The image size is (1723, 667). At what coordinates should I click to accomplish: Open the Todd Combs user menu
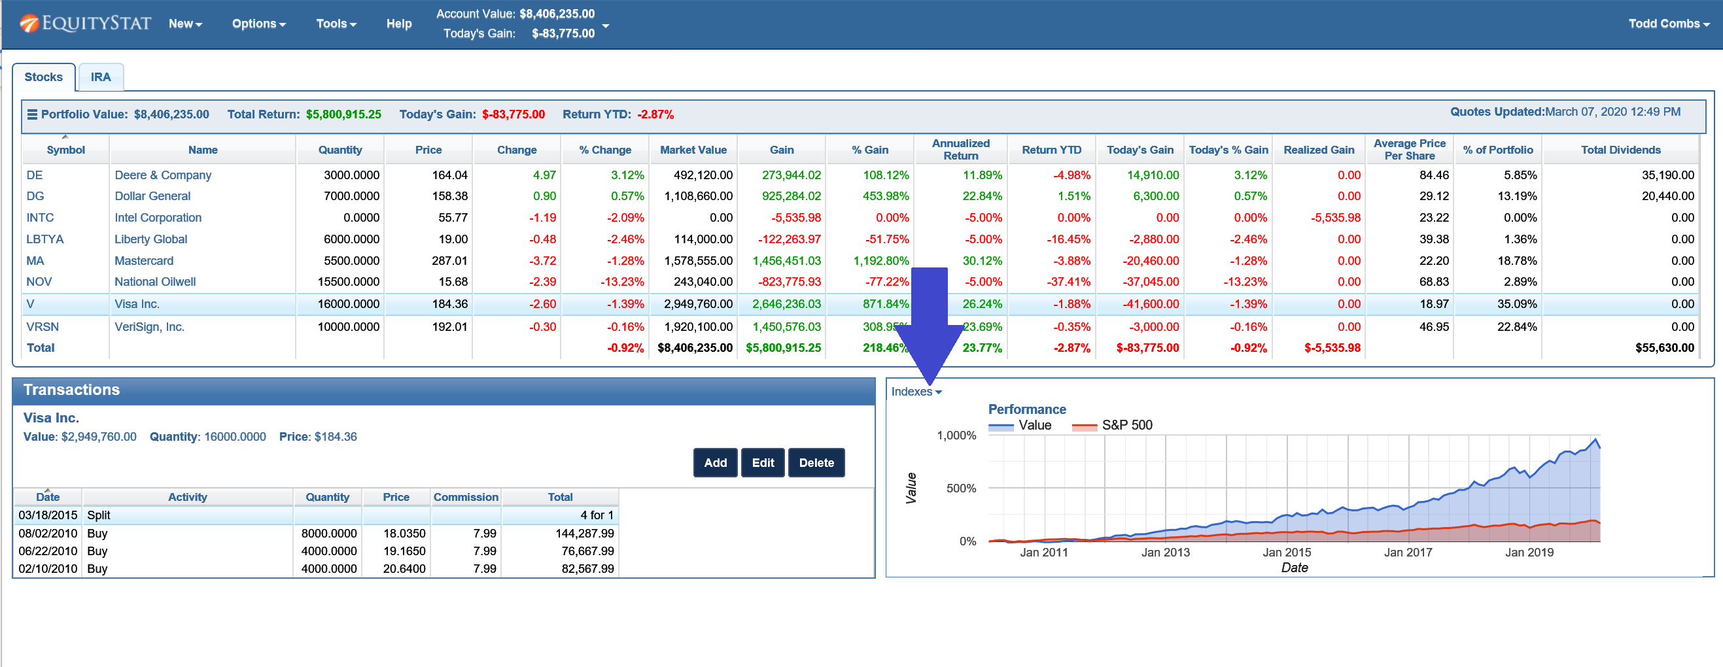pos(1668,24)
